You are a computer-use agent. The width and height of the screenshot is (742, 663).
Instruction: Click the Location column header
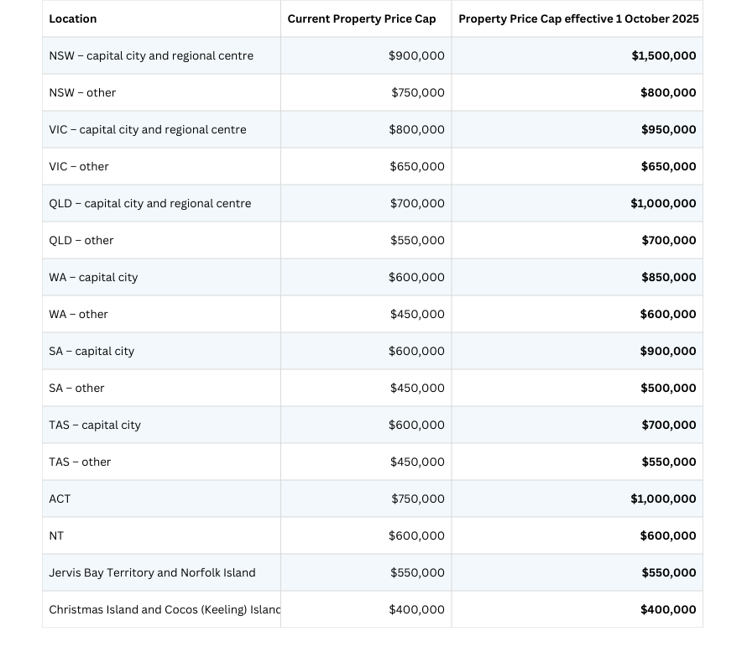(73, 18)
